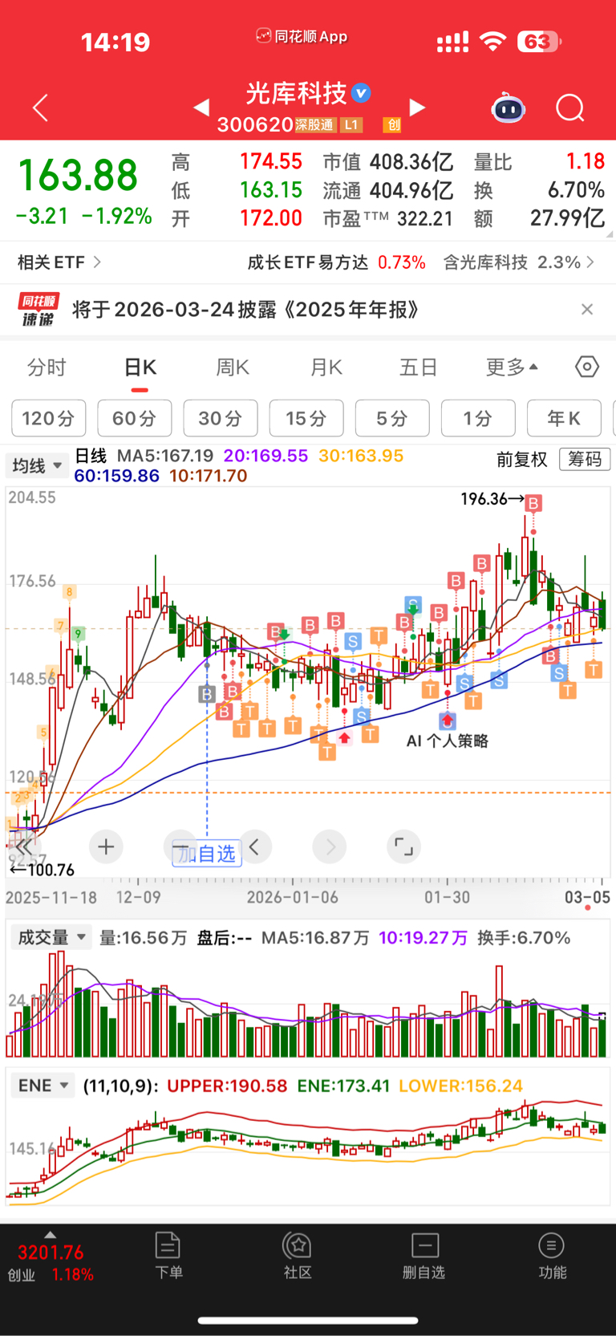The height and width of the screenshot is (1336, 616).
Task: Switch to 五日 tab
Action: 419,368
